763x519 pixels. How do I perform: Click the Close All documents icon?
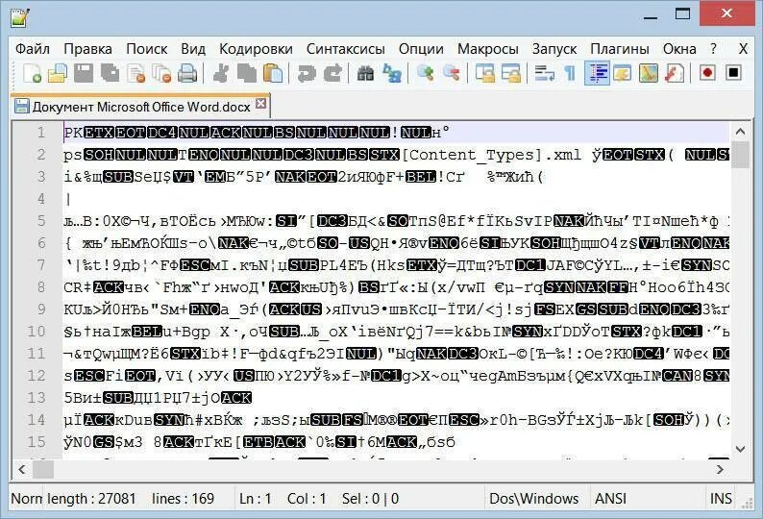pos(161,73)
